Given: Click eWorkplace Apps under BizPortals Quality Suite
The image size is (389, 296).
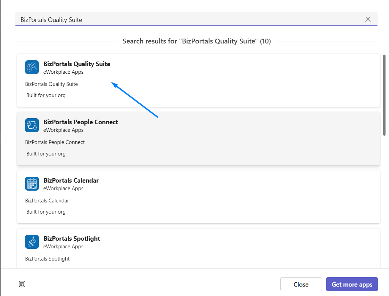Looking at the screenshot, I should pyautogui.click(x=63, y=72).
